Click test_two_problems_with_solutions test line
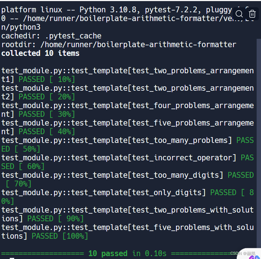This screenshot has width=261, height=259. pyautogui.click(x=127, y=214)
